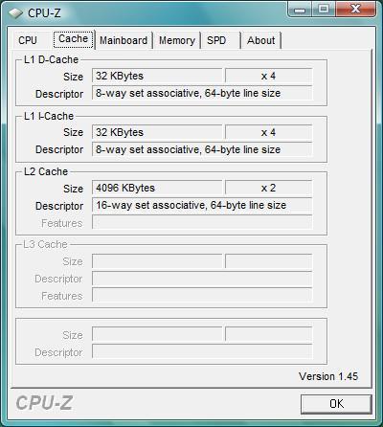Click the empty L3 Cache size field
The width and height of the screenshot is (383, 427).
pyautogui.click(x=157, y=261)
